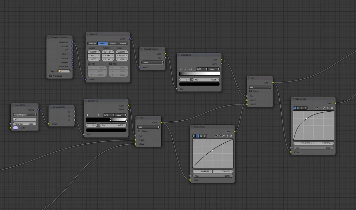Open clipping options dot on RGB Curves X 0.48182
Screen dimensions: 356x210
pos(227,136)
